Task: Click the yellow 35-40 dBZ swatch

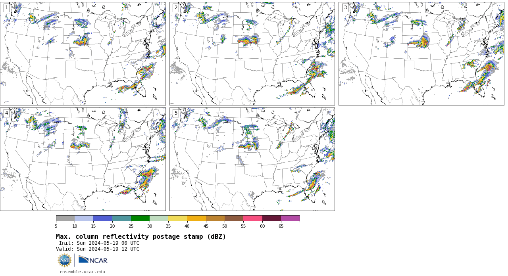Action: coord(178,218)
